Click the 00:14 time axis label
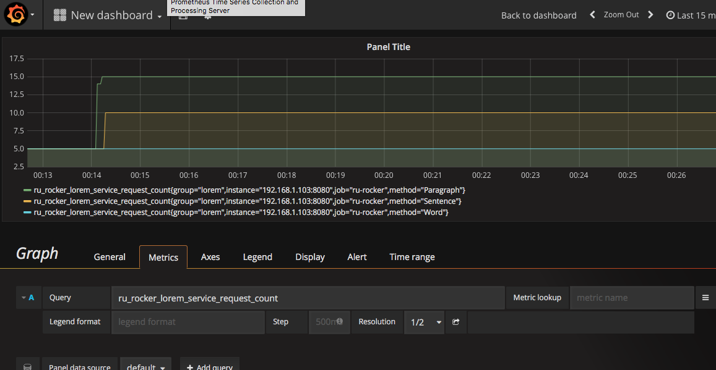716x370 pixels. point(91,175)
